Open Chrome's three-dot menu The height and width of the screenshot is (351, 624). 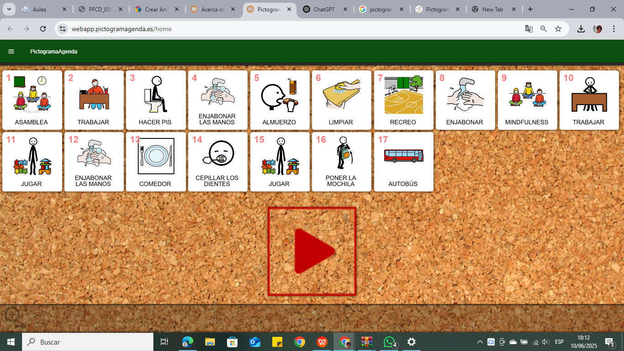(614, 28)
